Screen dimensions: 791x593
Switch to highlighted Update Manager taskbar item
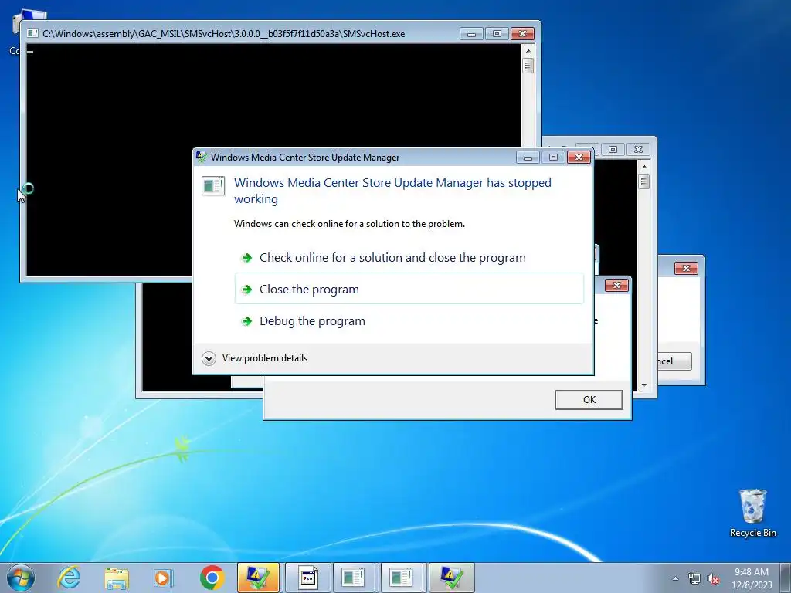coord(258,578)
